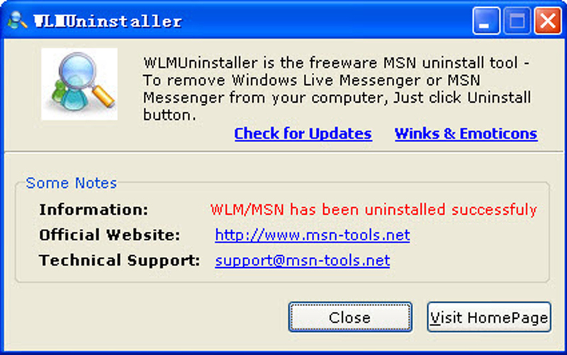Image resolution: width=567 pixels, height=355 pixels.
Task: Open the Check for Updates link
Action: (x=303, y=133)
